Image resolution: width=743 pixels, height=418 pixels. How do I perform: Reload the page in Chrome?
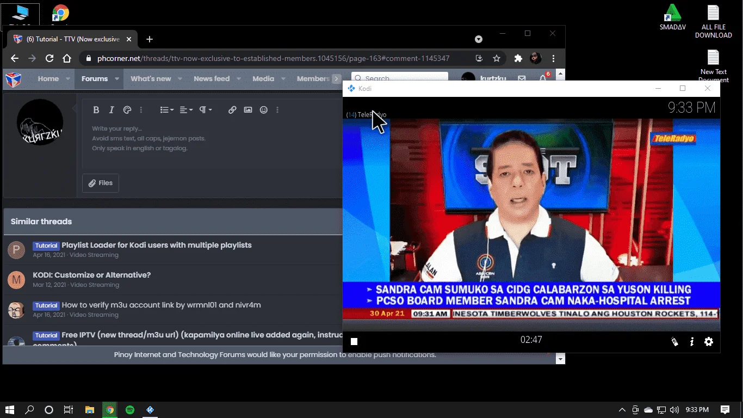(x=49, y=58)
